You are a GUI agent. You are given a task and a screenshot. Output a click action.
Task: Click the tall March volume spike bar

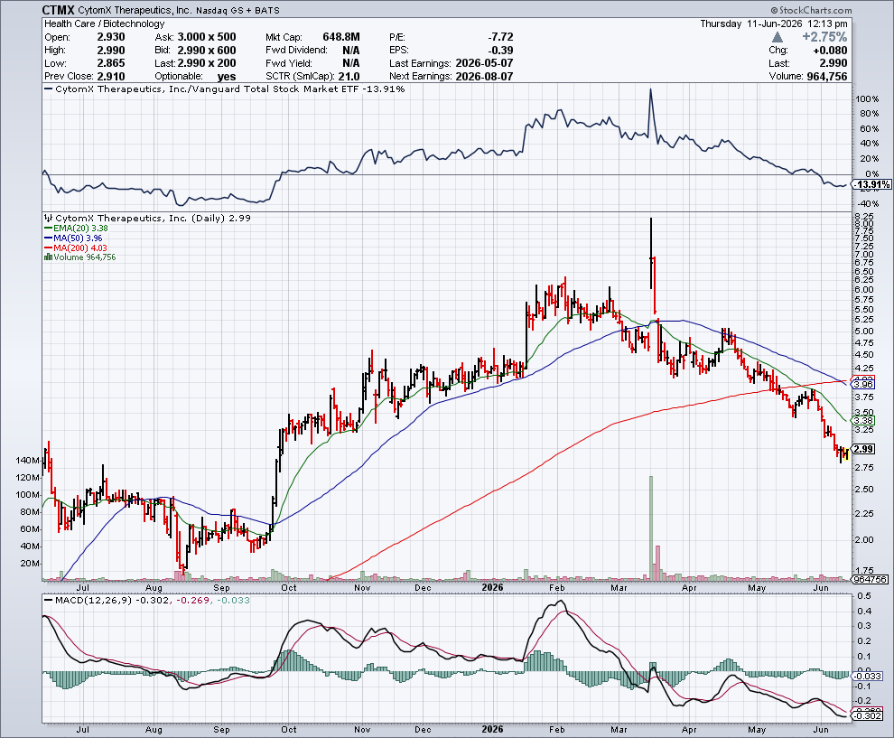point(651,528)
